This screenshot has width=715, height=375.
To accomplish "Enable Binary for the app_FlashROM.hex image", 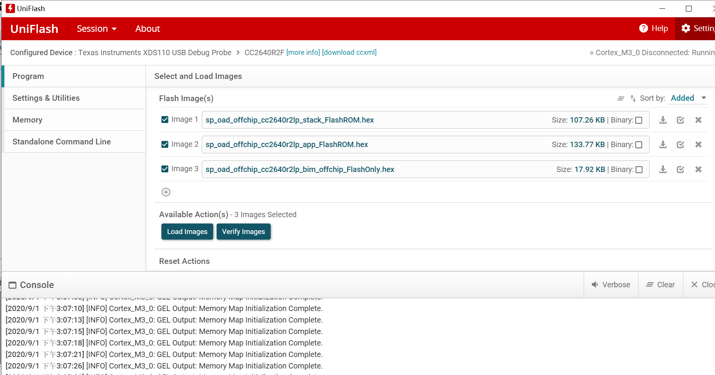I will pos(639,145).
